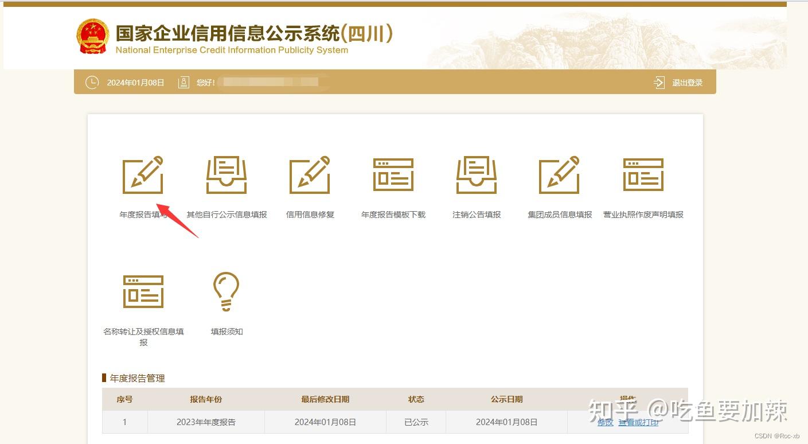The height and width of the screenshot is (444, 808).
Task: Select the user profile icon beside 您好
Action: coord(184,82)
